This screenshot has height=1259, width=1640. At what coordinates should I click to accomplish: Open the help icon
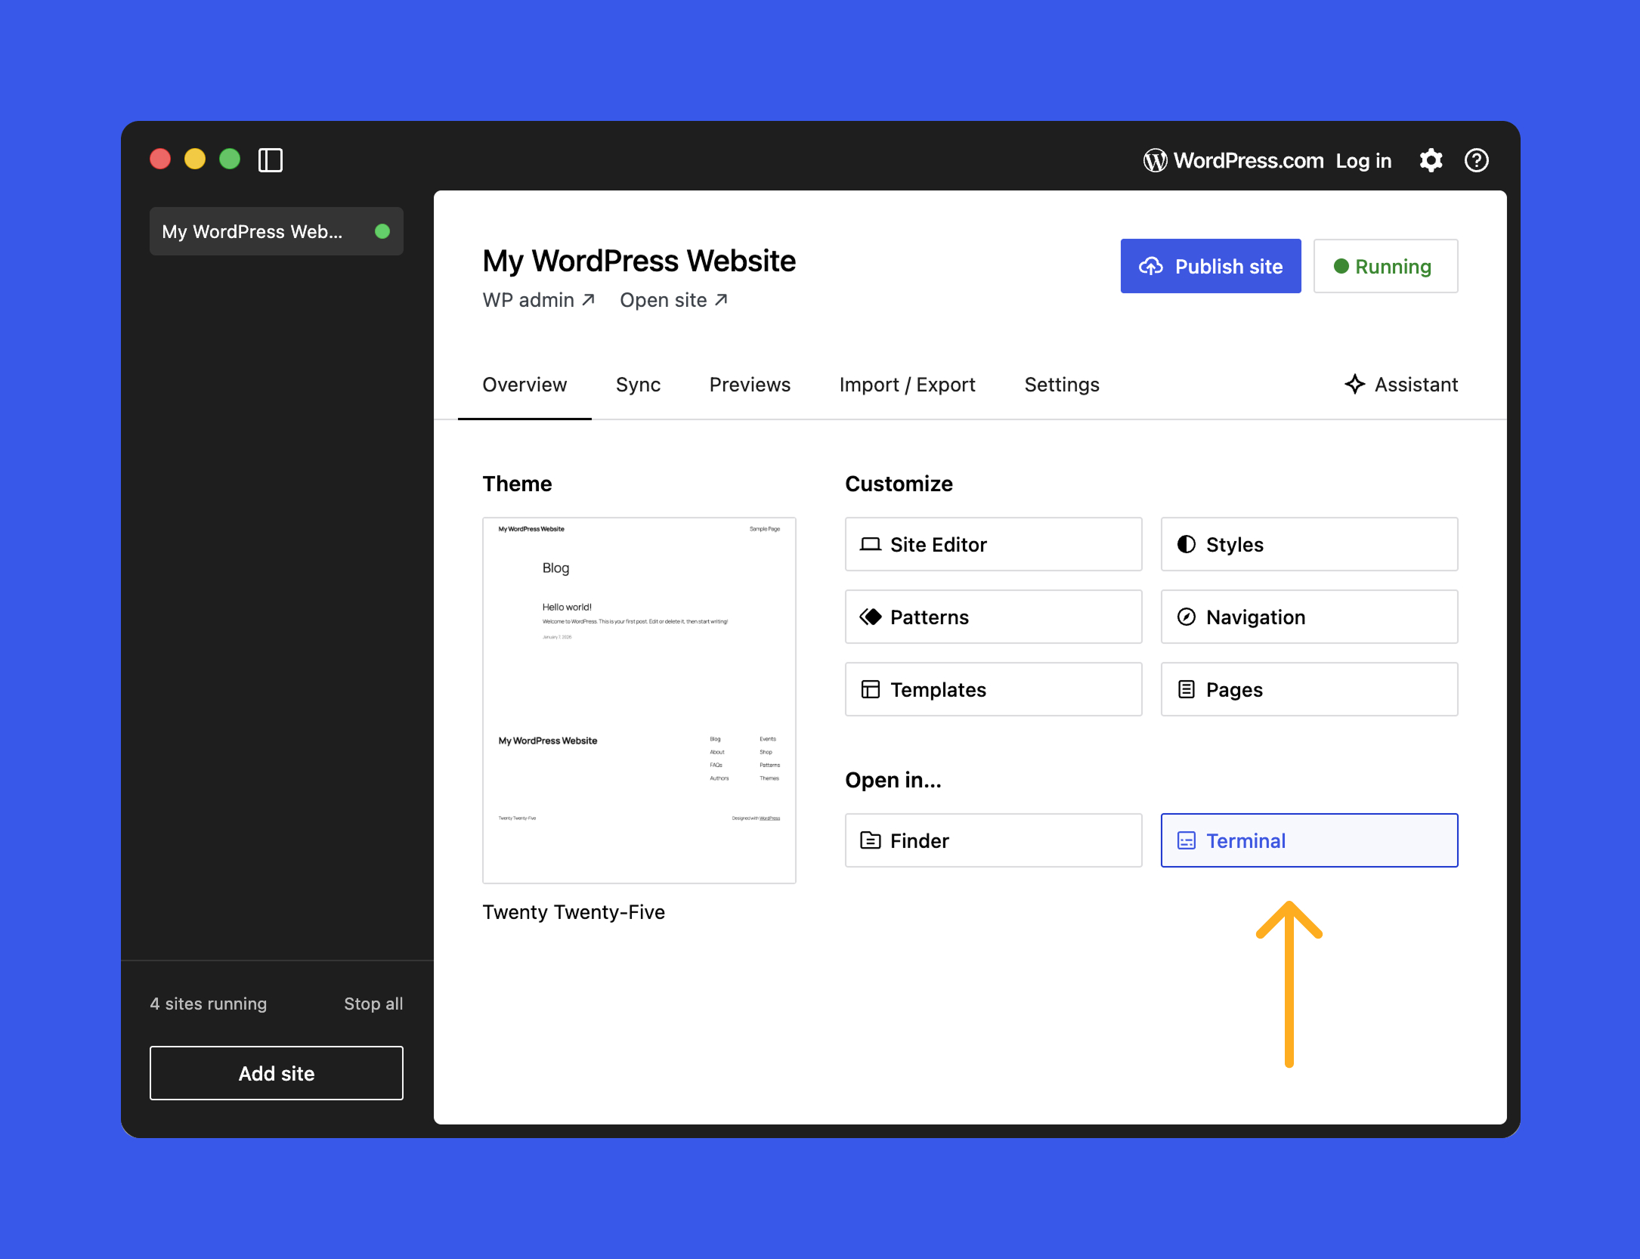click(1476, 160)
